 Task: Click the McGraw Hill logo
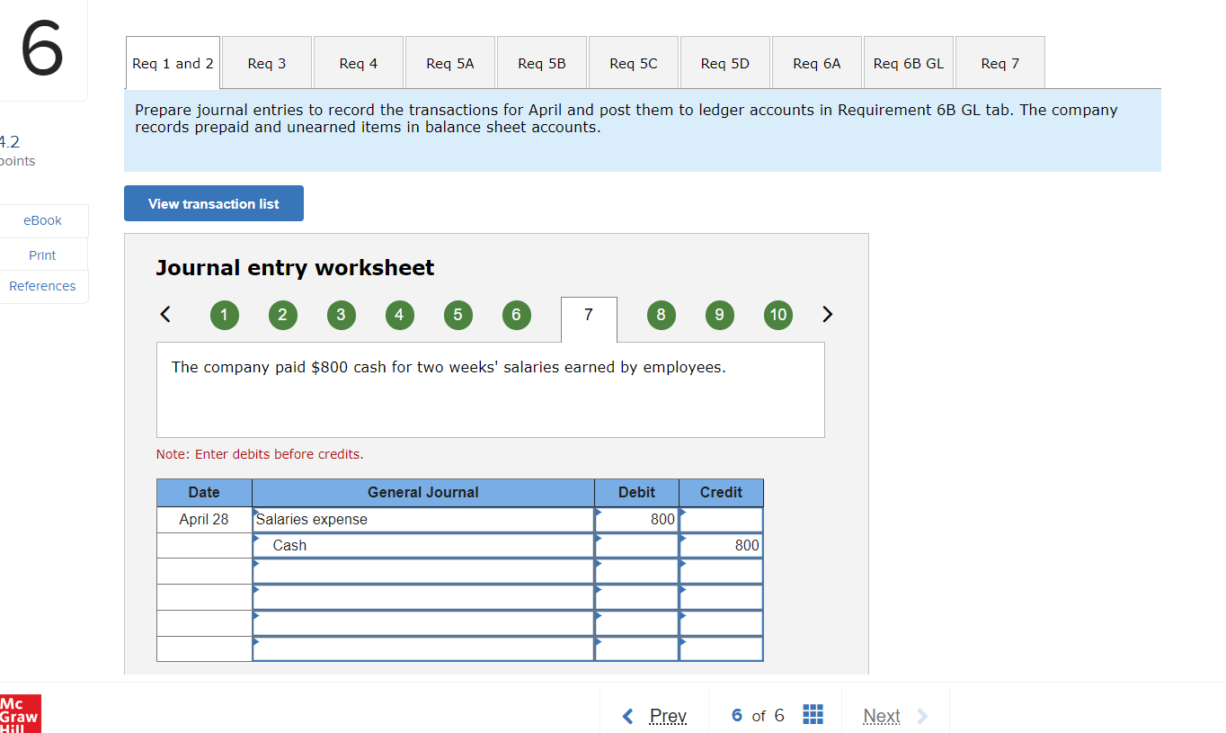coord(20,713)
